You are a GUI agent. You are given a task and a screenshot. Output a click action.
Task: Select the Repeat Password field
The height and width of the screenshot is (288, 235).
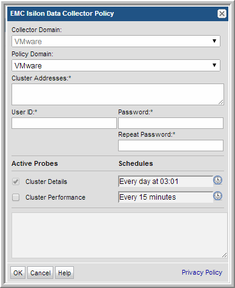point(171,145)
